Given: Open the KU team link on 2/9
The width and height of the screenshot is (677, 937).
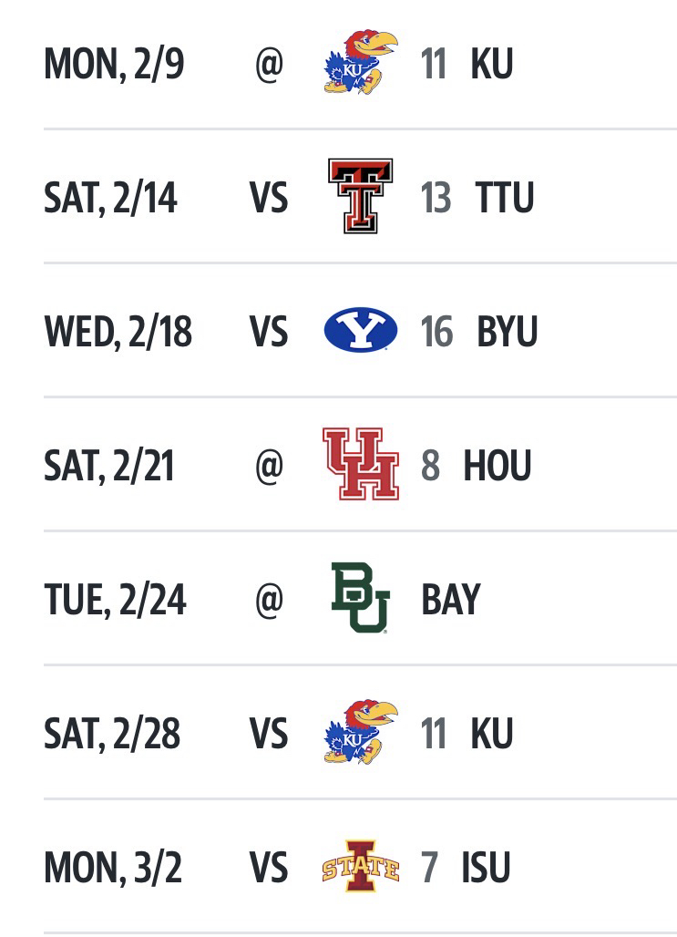Looking at the screenshot, I should click(x=491, y=63).
